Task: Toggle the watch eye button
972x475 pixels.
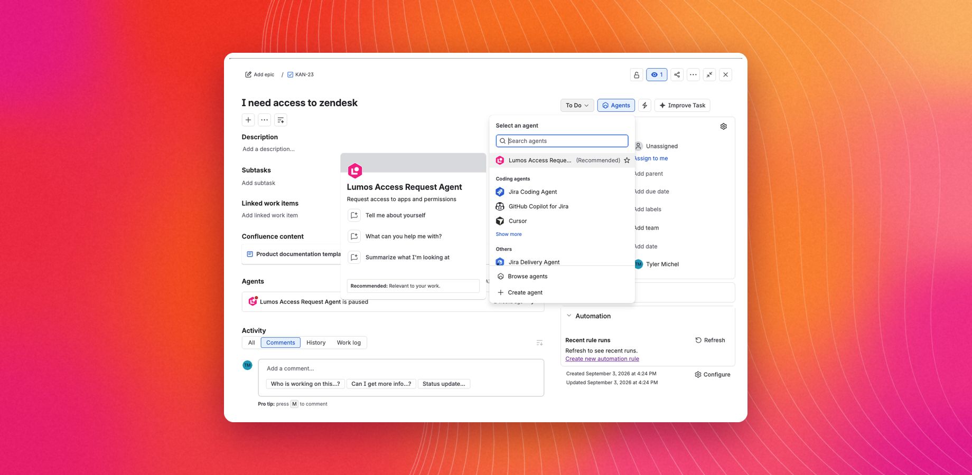Action: [657, 75]
